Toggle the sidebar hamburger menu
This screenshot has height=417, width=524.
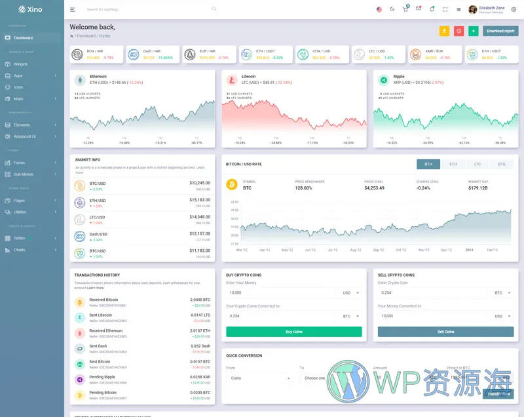click(73, 9)
